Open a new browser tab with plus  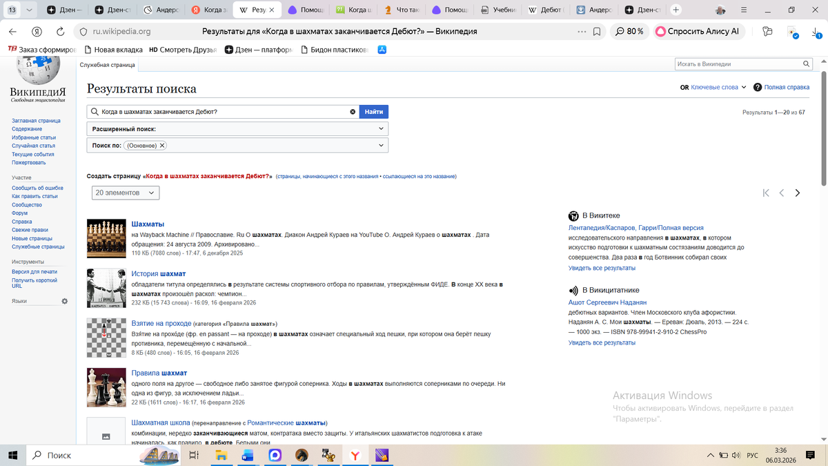coord(676,10)
